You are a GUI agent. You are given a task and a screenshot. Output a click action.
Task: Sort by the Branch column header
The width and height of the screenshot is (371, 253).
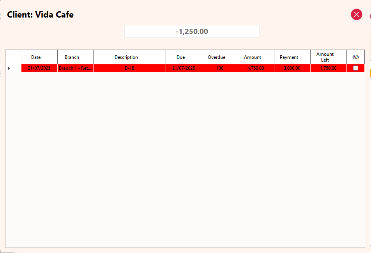click(72, 57)
